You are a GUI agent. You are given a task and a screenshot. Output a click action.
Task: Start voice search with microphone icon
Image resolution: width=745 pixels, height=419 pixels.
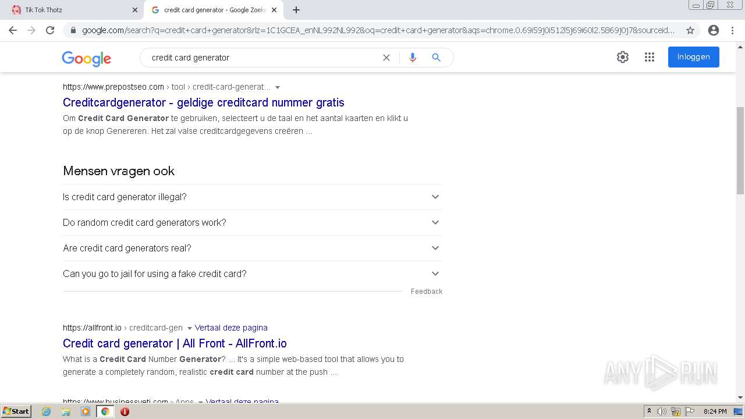coord(413,58)
